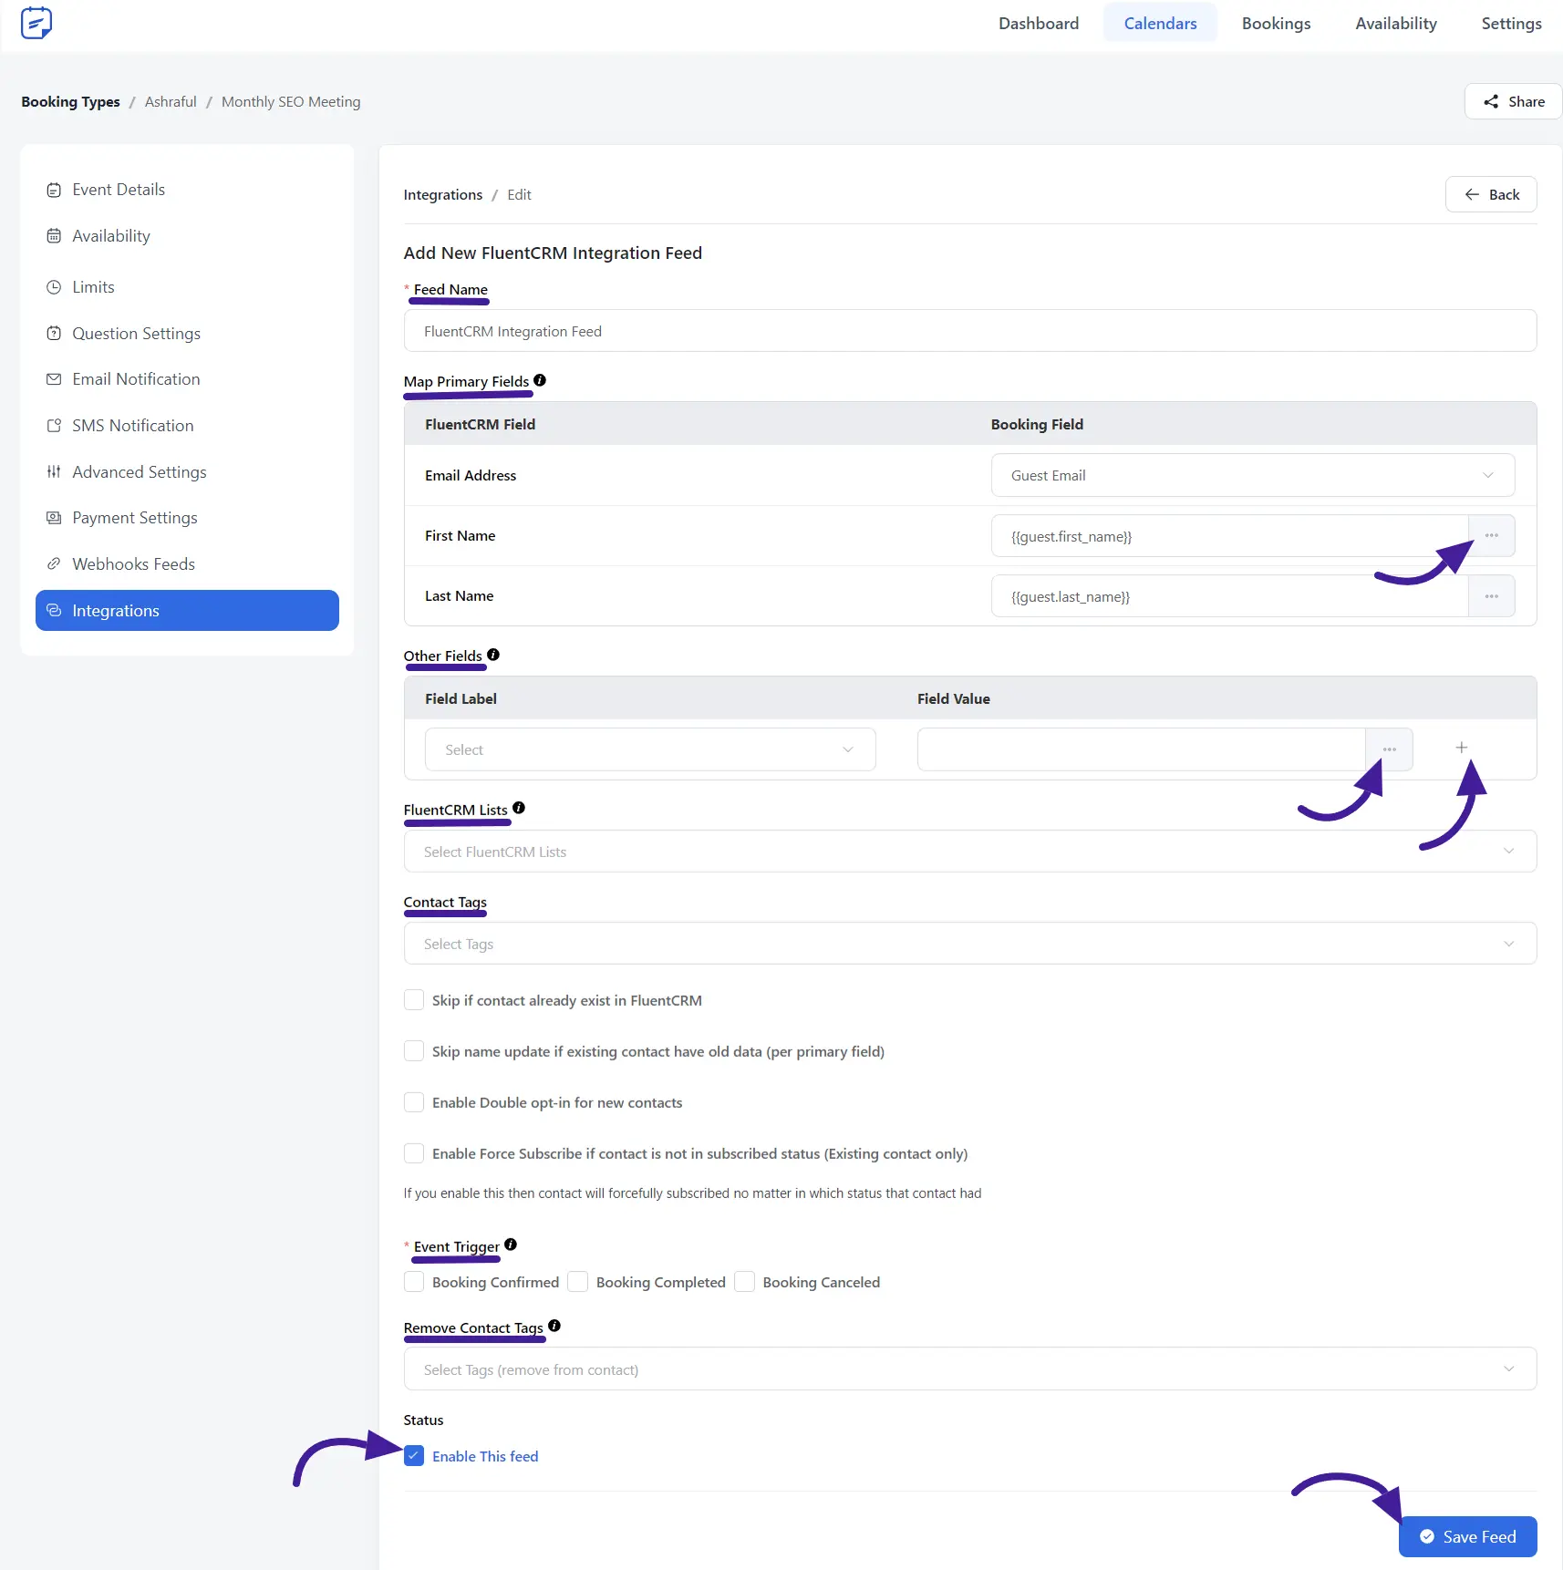
Task: Enable Double opt-in for new contacts
Action: [414, 1102]
